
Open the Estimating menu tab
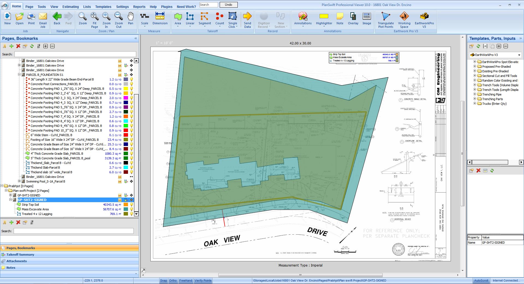point(70,7)
